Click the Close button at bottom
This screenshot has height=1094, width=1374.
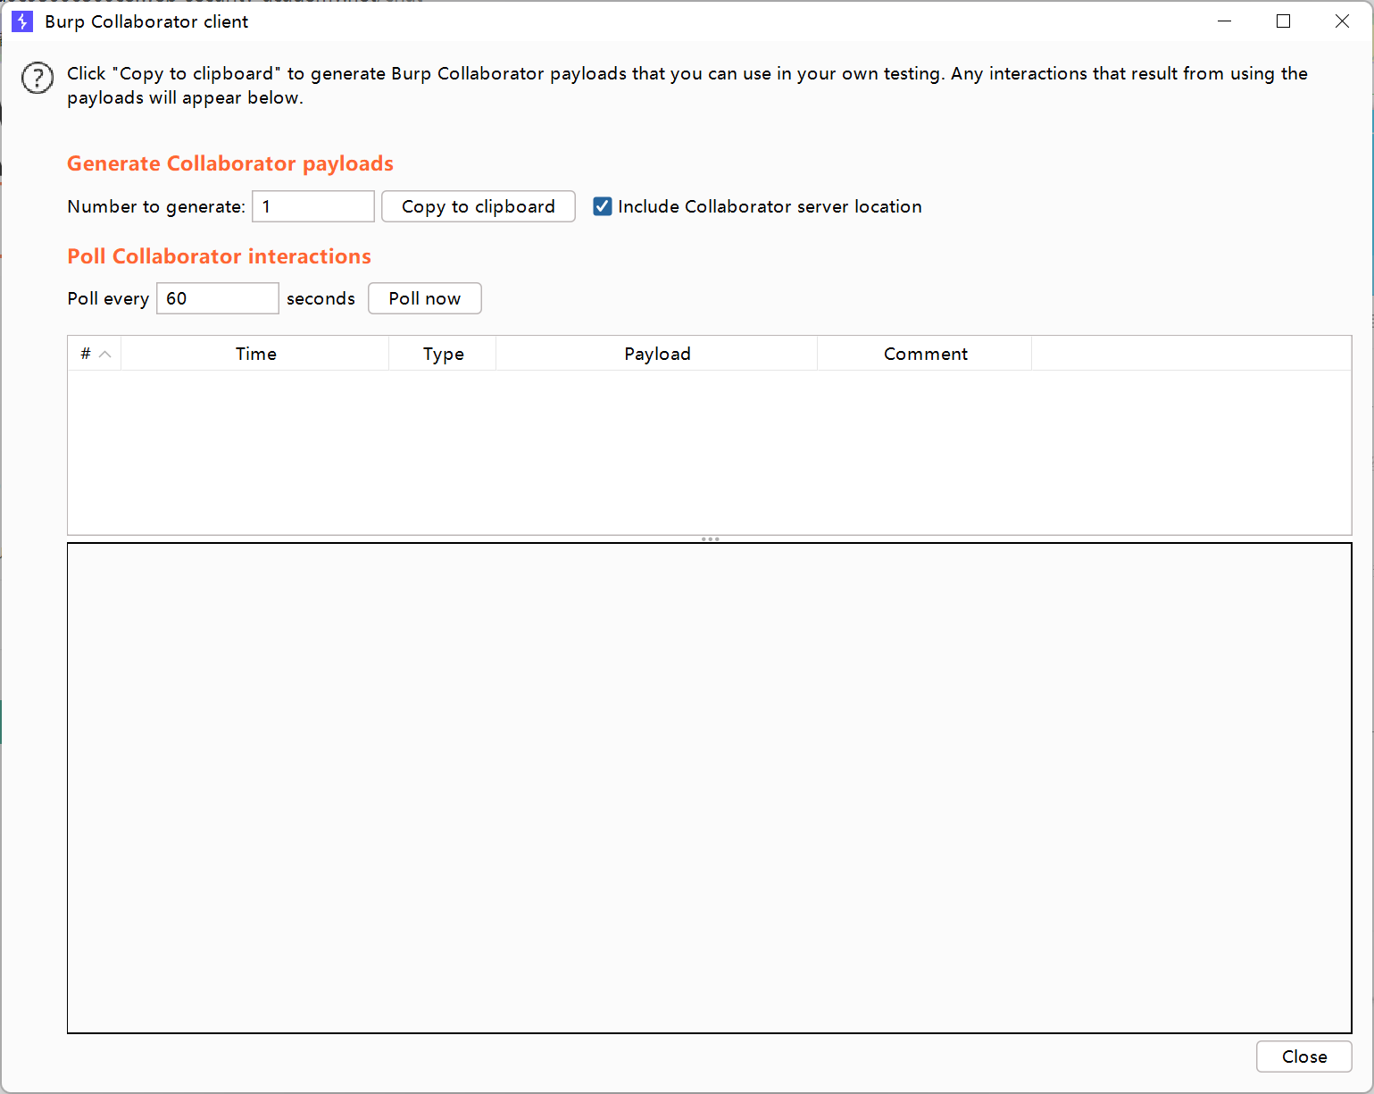[x=1304, y=1056]
